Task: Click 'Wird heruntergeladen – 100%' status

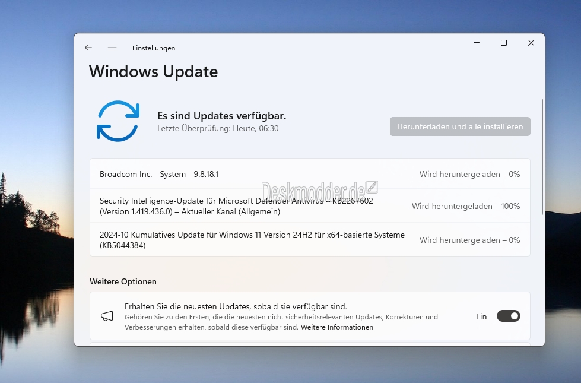Action: pos(466,206)
